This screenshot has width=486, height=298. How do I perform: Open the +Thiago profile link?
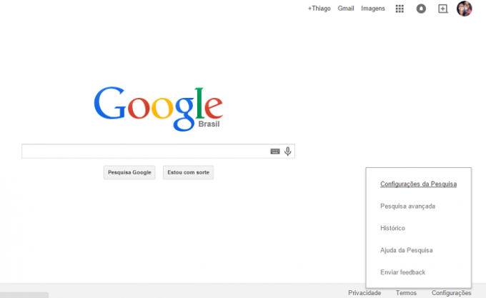(x=319, y=9)
